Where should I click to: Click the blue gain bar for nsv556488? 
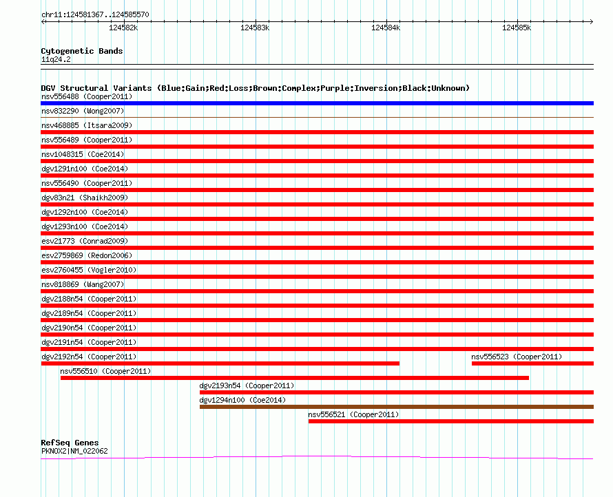coord(317,103)
